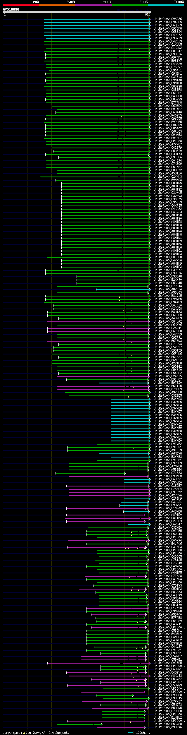Click the orange ~40% identity legend segment
The height and width of the screenshot is (735, 187).
pyautogui.click(x=57, y=5)
